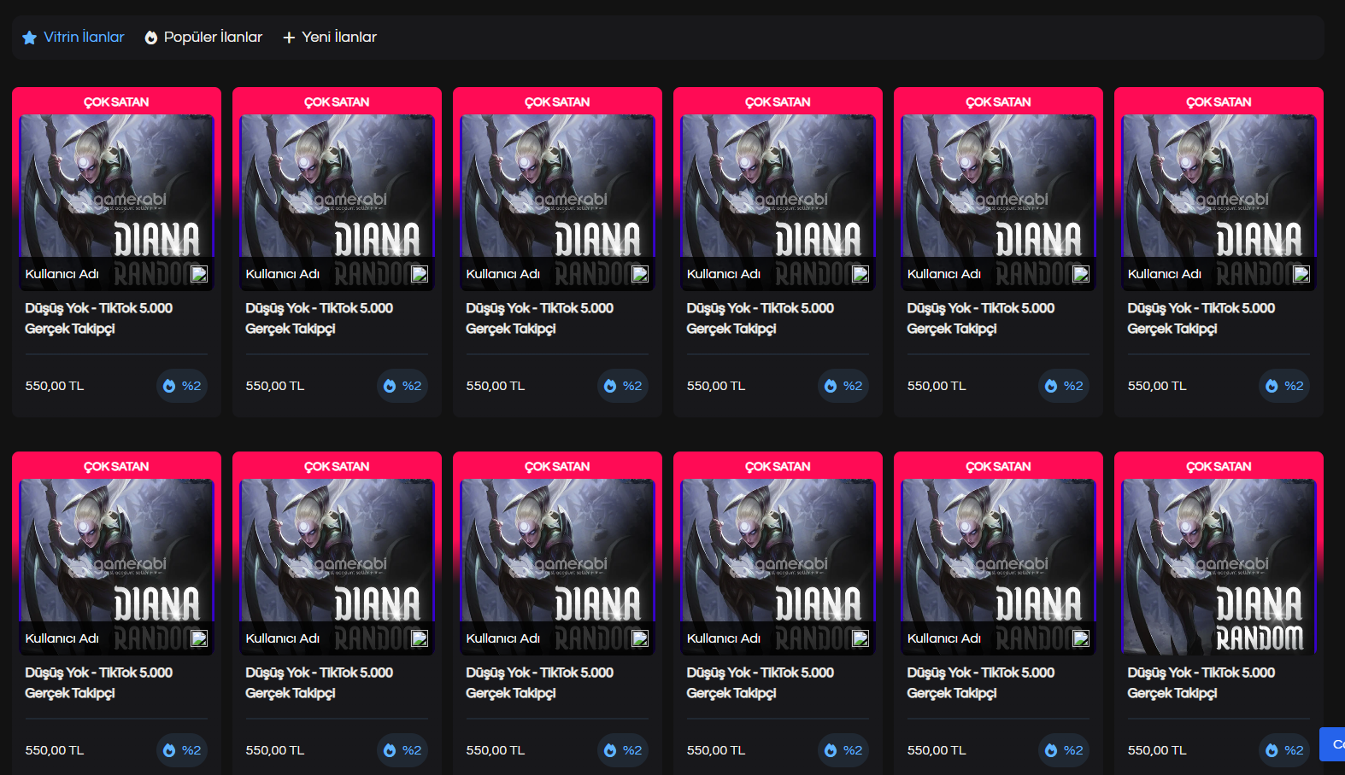Viewport: 1345px width, 775px height.
Task: Click the %2 flame badge on the third bottom-row card
Action: tap(623, 750)
